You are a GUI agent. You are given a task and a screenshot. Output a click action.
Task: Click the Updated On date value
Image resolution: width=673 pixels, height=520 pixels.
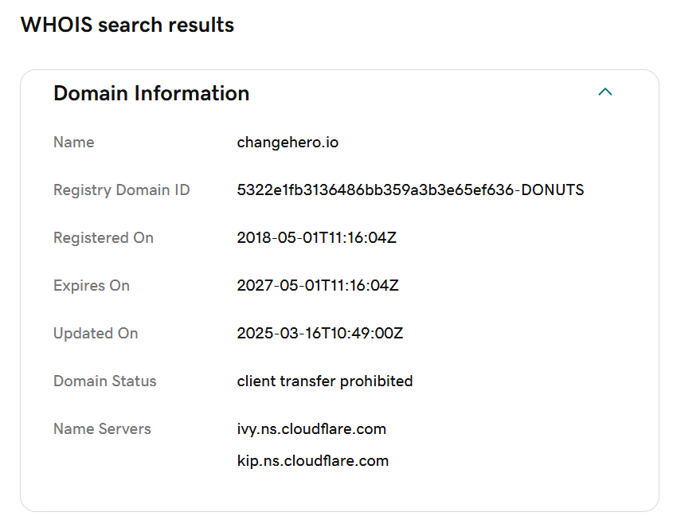[319, 333]
